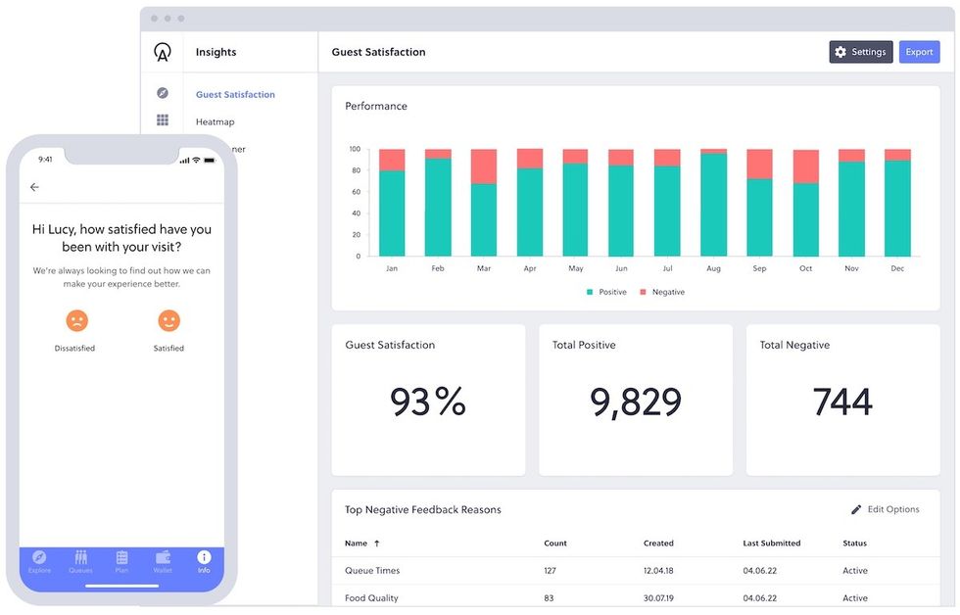The width and height of the screenshot is (960, 615).
Task: Open the Queues tab on the phone
Action: pos(80,561)
